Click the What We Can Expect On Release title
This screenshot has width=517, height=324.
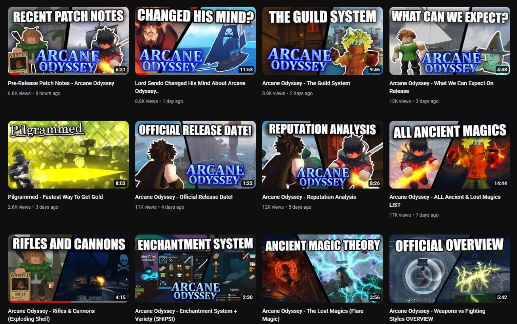point(441,87)
